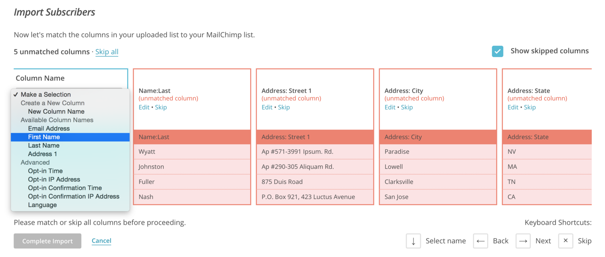Viewport: 605px width, 257px height.
Task: Select New Column Name option
Action: (x=56, y=111)
